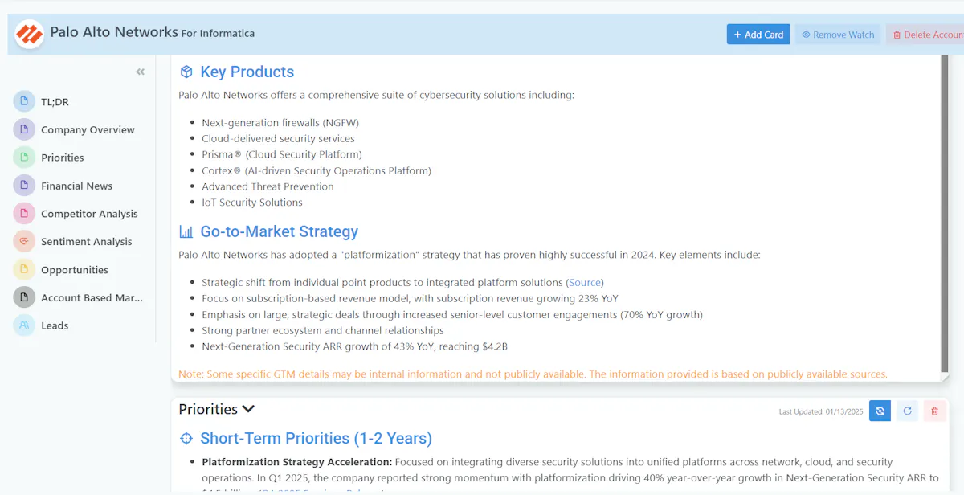Click the Palo Alto Networks logo
The height and width of the screenshot is (495, 964).
[x=30, y=35]
